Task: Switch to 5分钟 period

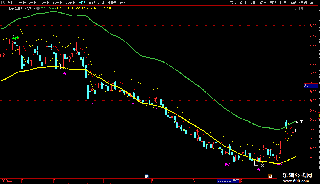Action: click(33, 3)
